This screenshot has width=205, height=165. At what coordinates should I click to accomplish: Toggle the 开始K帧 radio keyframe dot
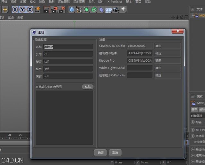tap(192, 149)
